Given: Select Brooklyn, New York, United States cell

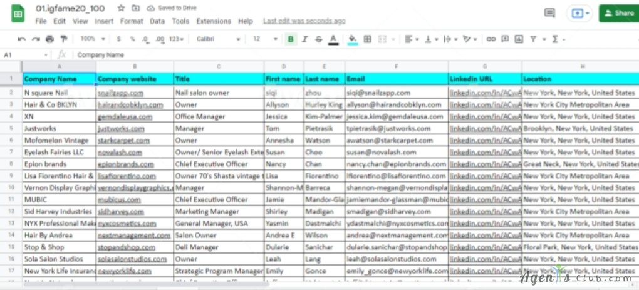Looking at the screenshot, I should [580, 129].
